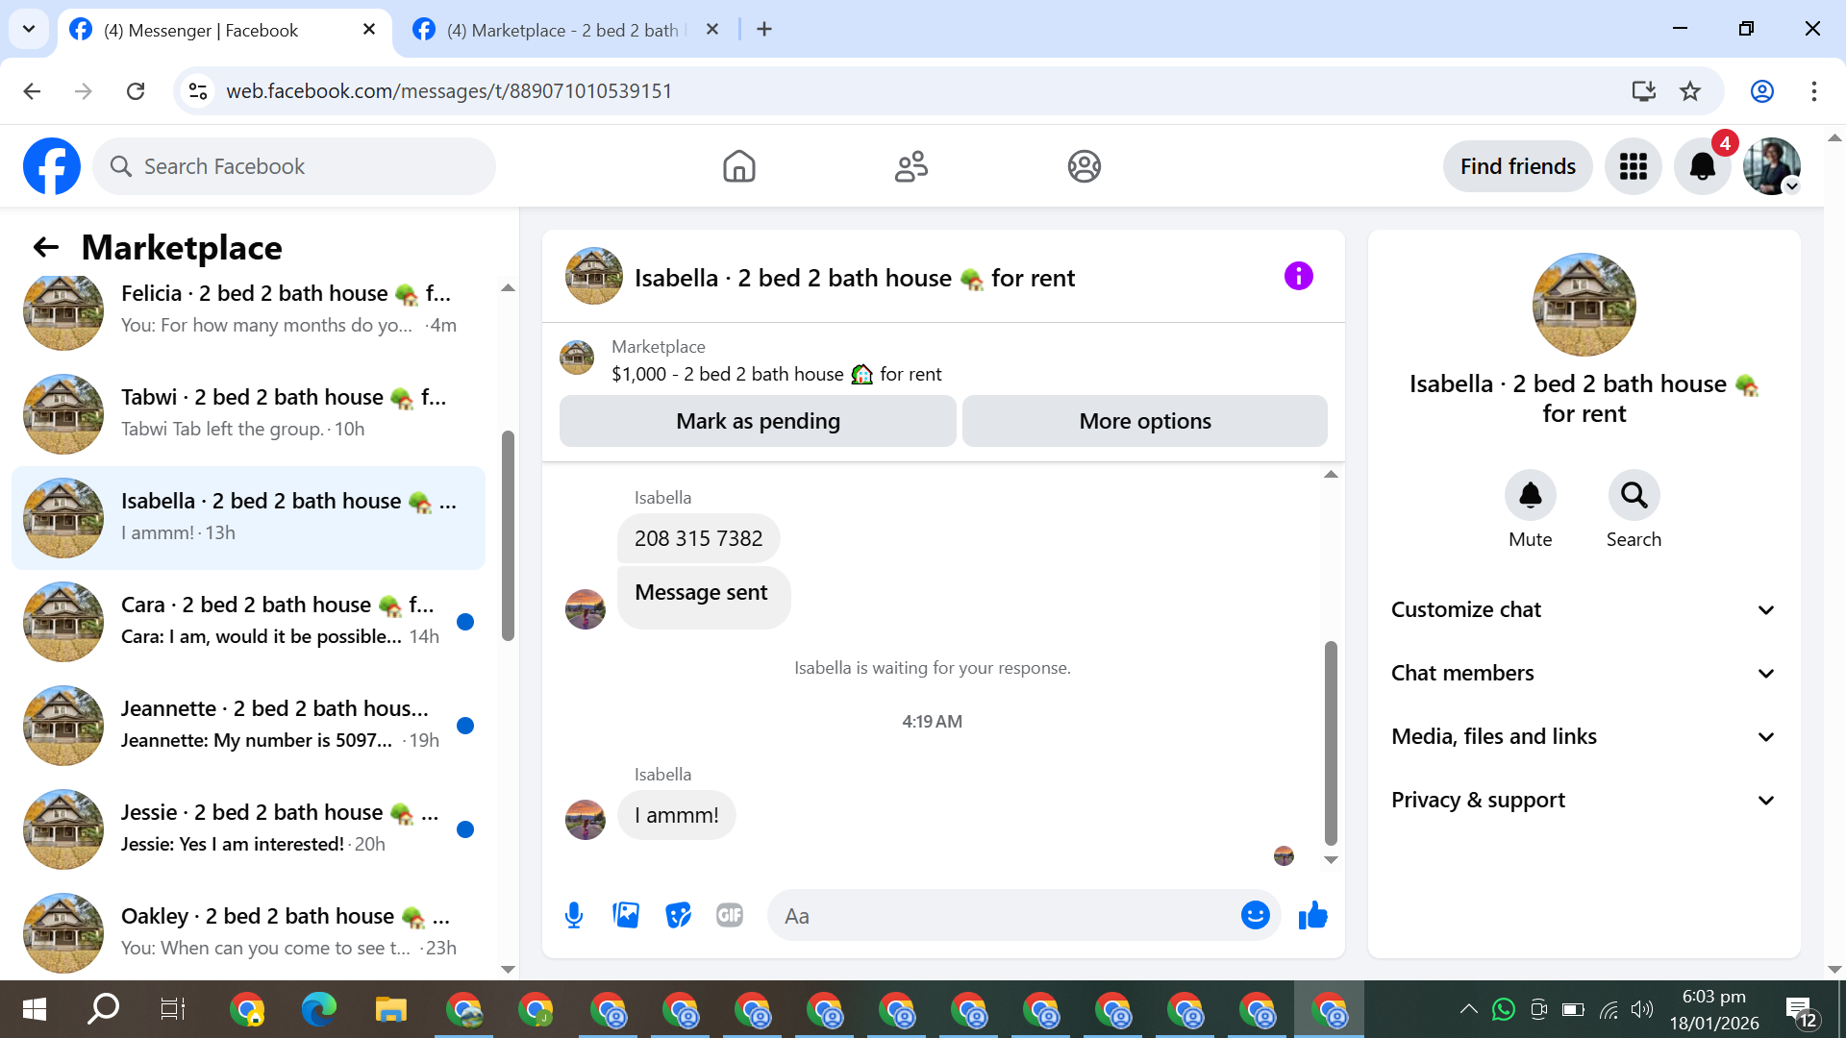This screenshot has height=1038, width=1846.
Task: Send a thumbs-up like
Action: [x=1312, y=915]
